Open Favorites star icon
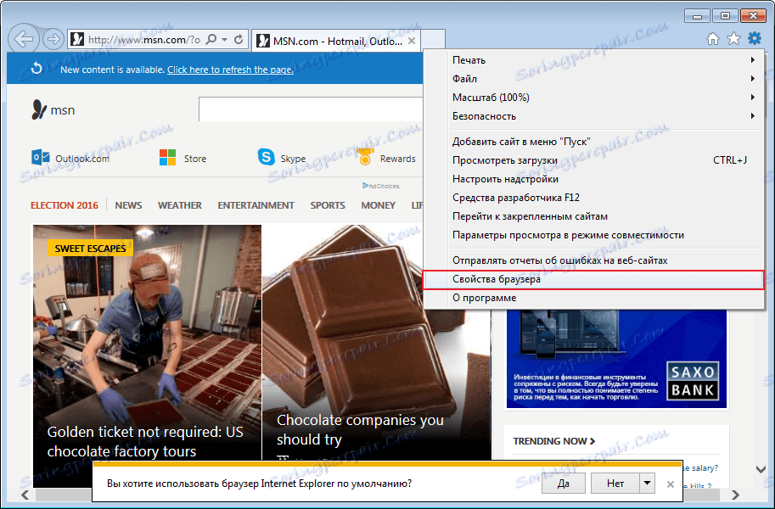The height and width of the screenshot is (509, 775). (x=734, y=38)
